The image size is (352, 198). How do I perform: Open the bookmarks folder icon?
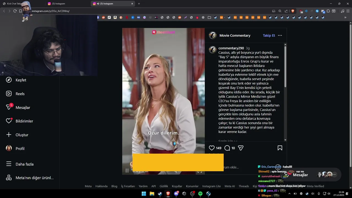[209, 17]
